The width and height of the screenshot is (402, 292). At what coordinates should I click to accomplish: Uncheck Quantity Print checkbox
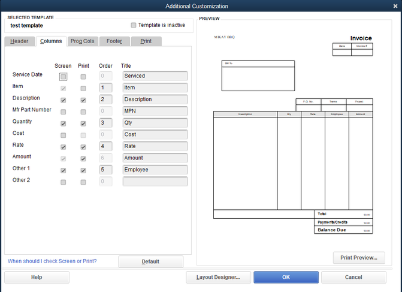coord(83,124)
